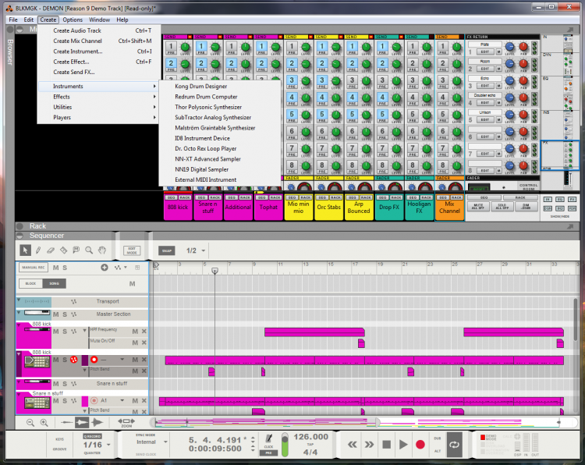This screenshot has height=465, width=585.
Task: Click the sequencer horizontal zoom in magnifier
Action: [x=44, y=422]
